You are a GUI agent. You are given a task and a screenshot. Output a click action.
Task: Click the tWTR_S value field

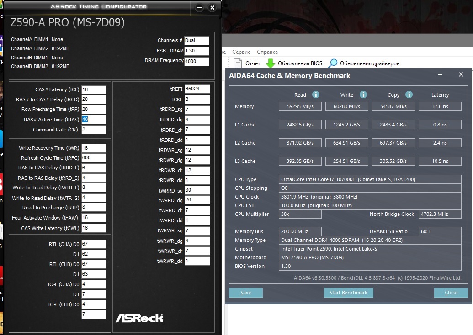point(94,198)
